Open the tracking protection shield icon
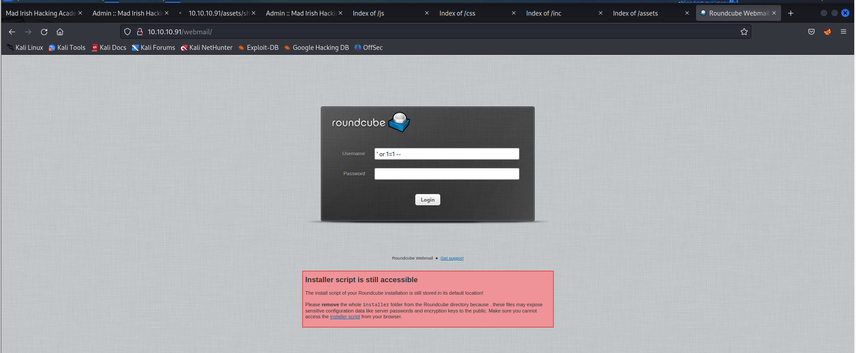This screenshot has height=353, width=856. [x=127, y=32]
